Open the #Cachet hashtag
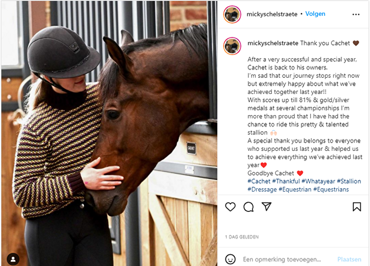This screenshot has height=266, width=370. click(x=259, y=181)
